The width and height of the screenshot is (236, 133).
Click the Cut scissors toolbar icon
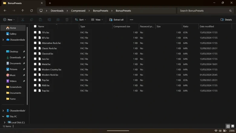tap(22, 20)
